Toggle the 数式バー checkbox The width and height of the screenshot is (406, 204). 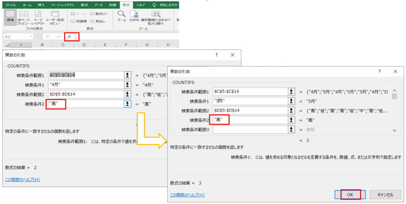pyautogui.click(x=92, y=14)
